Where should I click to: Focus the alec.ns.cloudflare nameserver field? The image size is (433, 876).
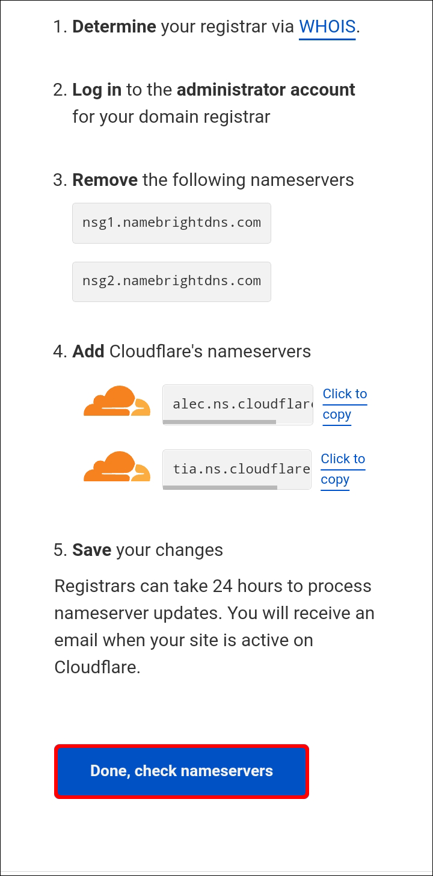pyautogui.click(x=238, y=403)
